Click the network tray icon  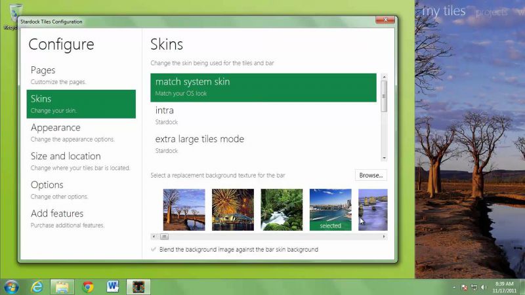click(474, 287)
